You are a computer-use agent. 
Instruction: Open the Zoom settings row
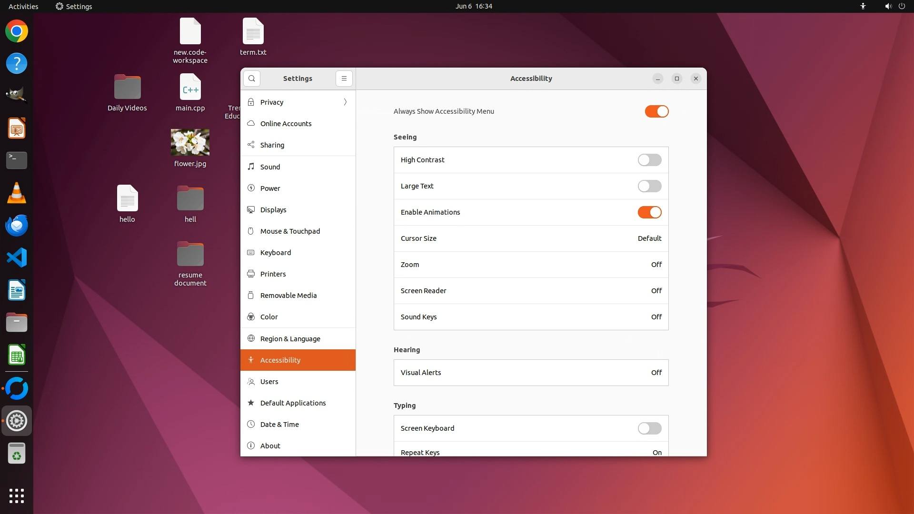(531, 265)
